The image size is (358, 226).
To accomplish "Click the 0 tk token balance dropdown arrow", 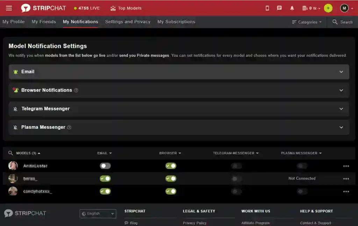I will (x=319, y=8).
